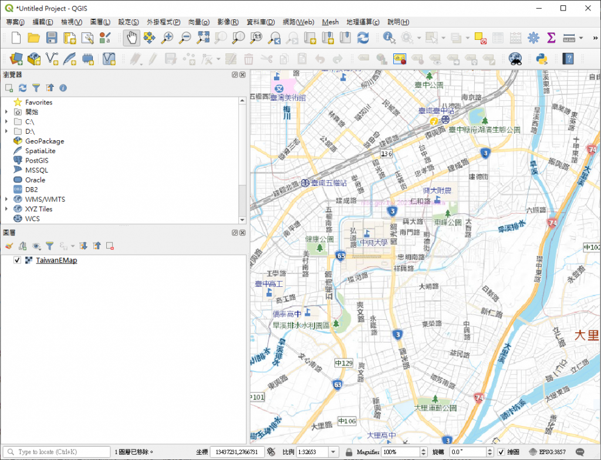Toggle TaiwanEMap layer visibility checkbox
This screenshot has height=460, width=601.
pos(17,261)
